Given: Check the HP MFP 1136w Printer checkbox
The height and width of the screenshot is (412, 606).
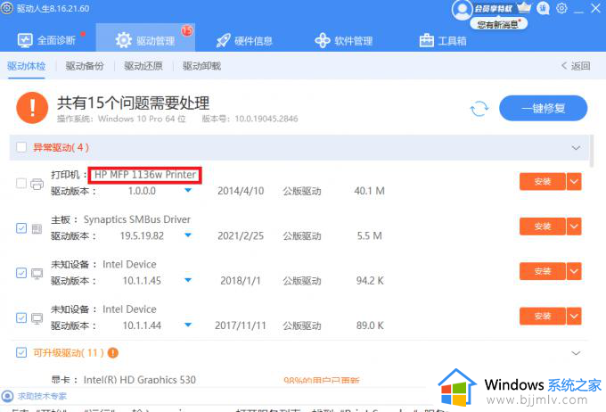Looking at the screenshot, I should [21, 183].
